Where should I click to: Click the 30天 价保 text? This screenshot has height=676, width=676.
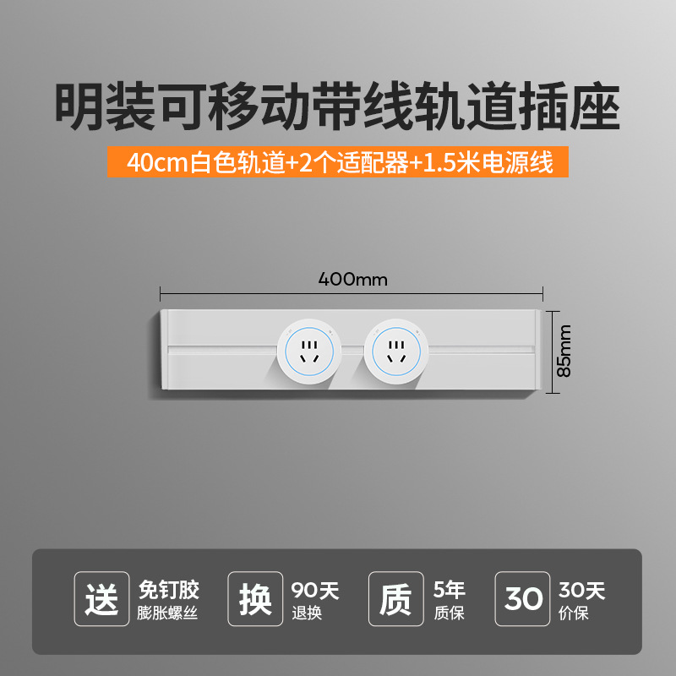point(582,601)
